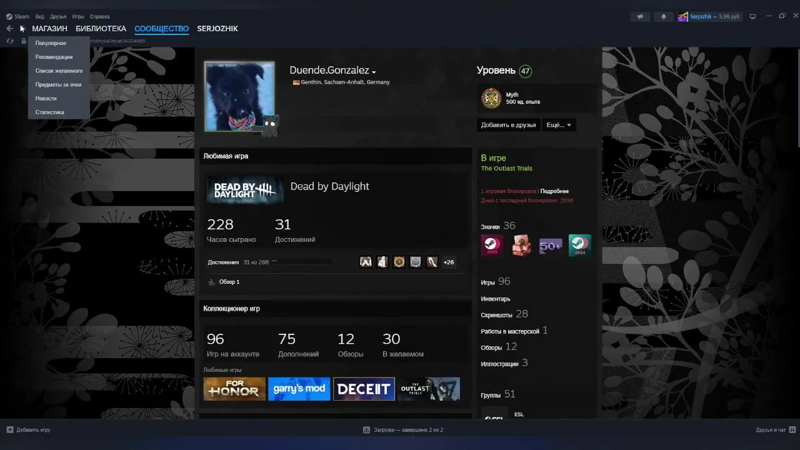Open the Игры 96 link
The image size is (800, 450).
[x=496, y=282]
